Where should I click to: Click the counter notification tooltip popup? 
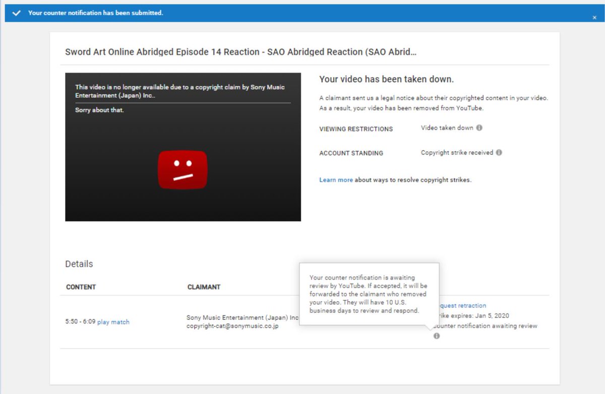click(369, 294)
